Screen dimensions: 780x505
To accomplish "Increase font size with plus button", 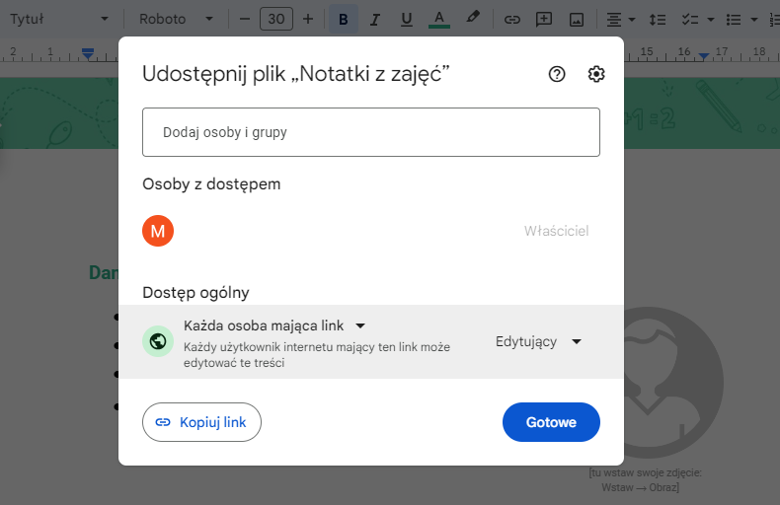I will [308, 19].
